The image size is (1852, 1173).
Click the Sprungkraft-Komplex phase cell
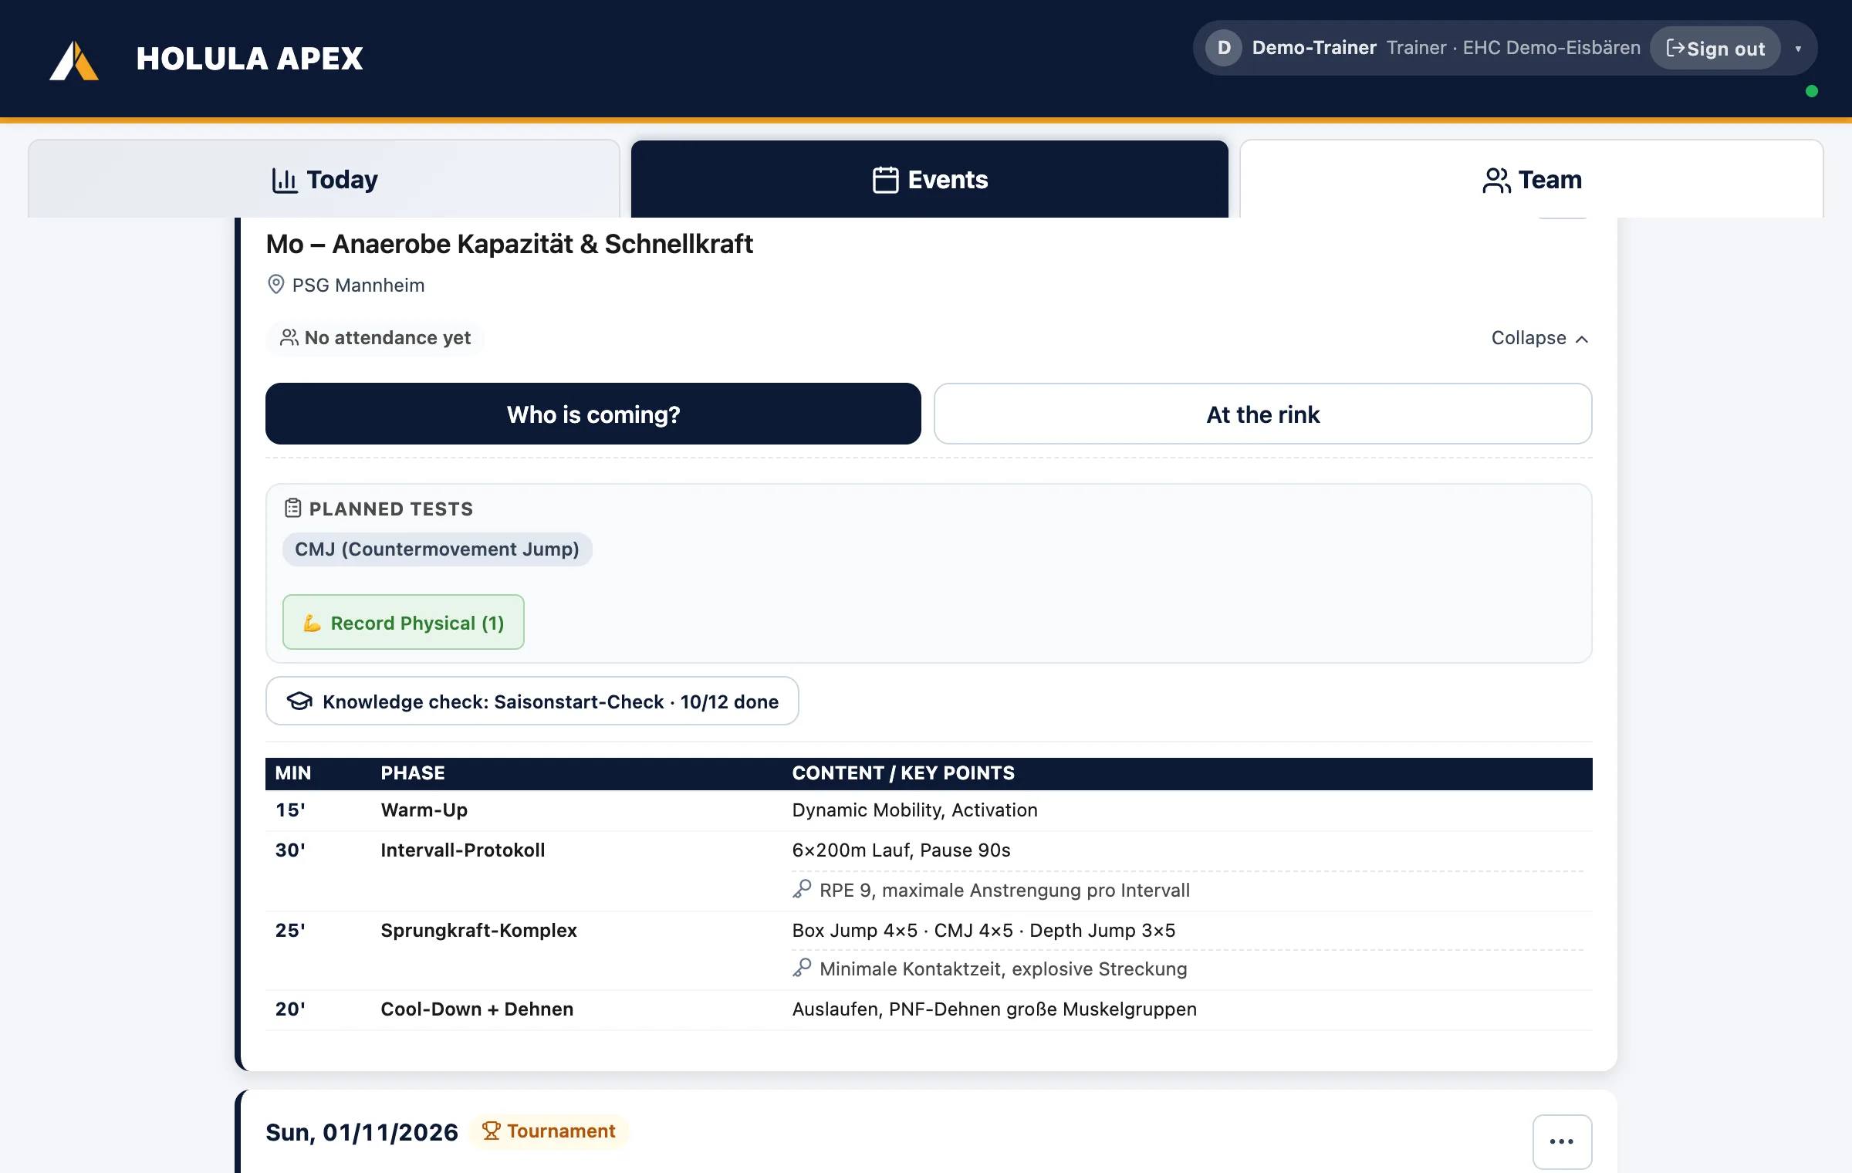[x=478, y=931]
